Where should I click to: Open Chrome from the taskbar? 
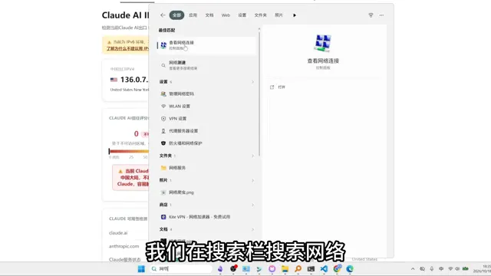[337, 268]
